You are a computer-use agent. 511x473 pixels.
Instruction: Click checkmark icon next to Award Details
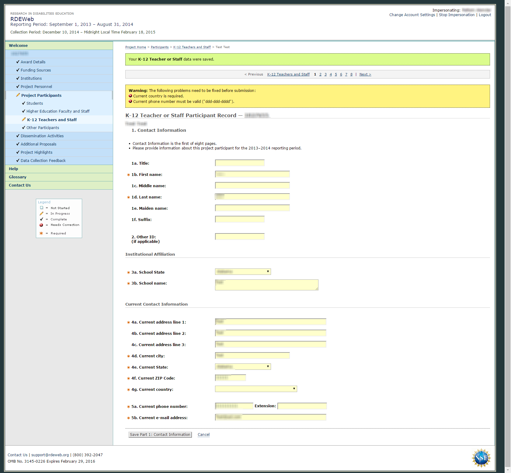(18, 62)
